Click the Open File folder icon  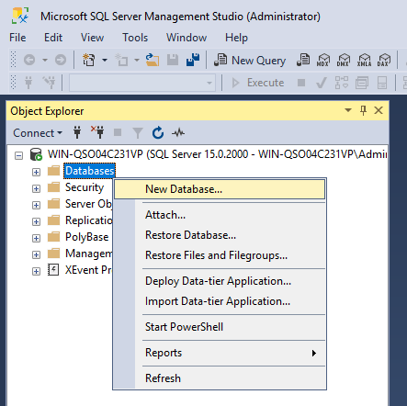tap(153, 60)
